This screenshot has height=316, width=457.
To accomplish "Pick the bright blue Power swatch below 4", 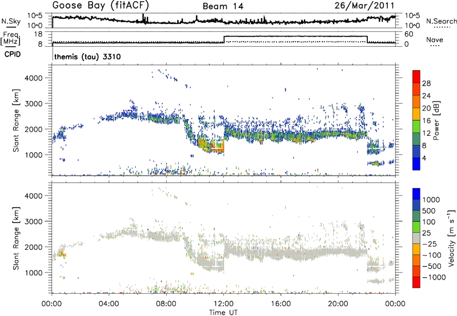I will coord(416,164).
